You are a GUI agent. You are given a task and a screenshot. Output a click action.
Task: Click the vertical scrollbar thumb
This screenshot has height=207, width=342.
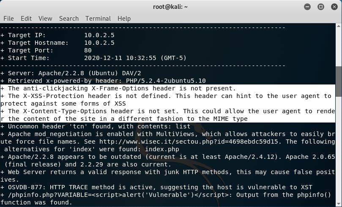click(x=339, y=89)
